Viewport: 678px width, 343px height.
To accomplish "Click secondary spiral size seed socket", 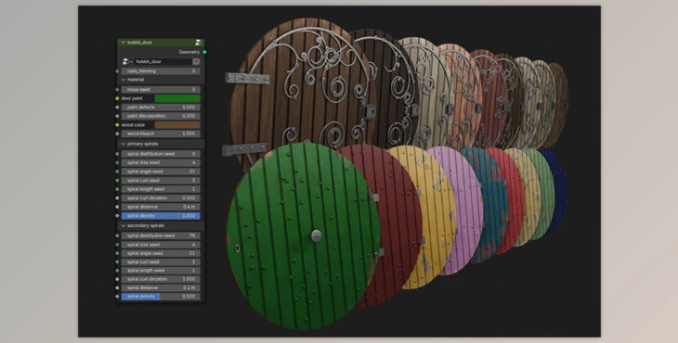I will (117, 245).
